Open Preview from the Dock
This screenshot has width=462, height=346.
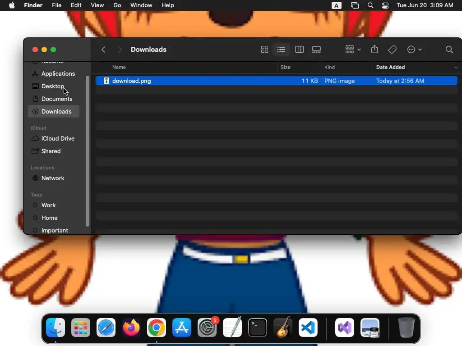coord(370,327)
